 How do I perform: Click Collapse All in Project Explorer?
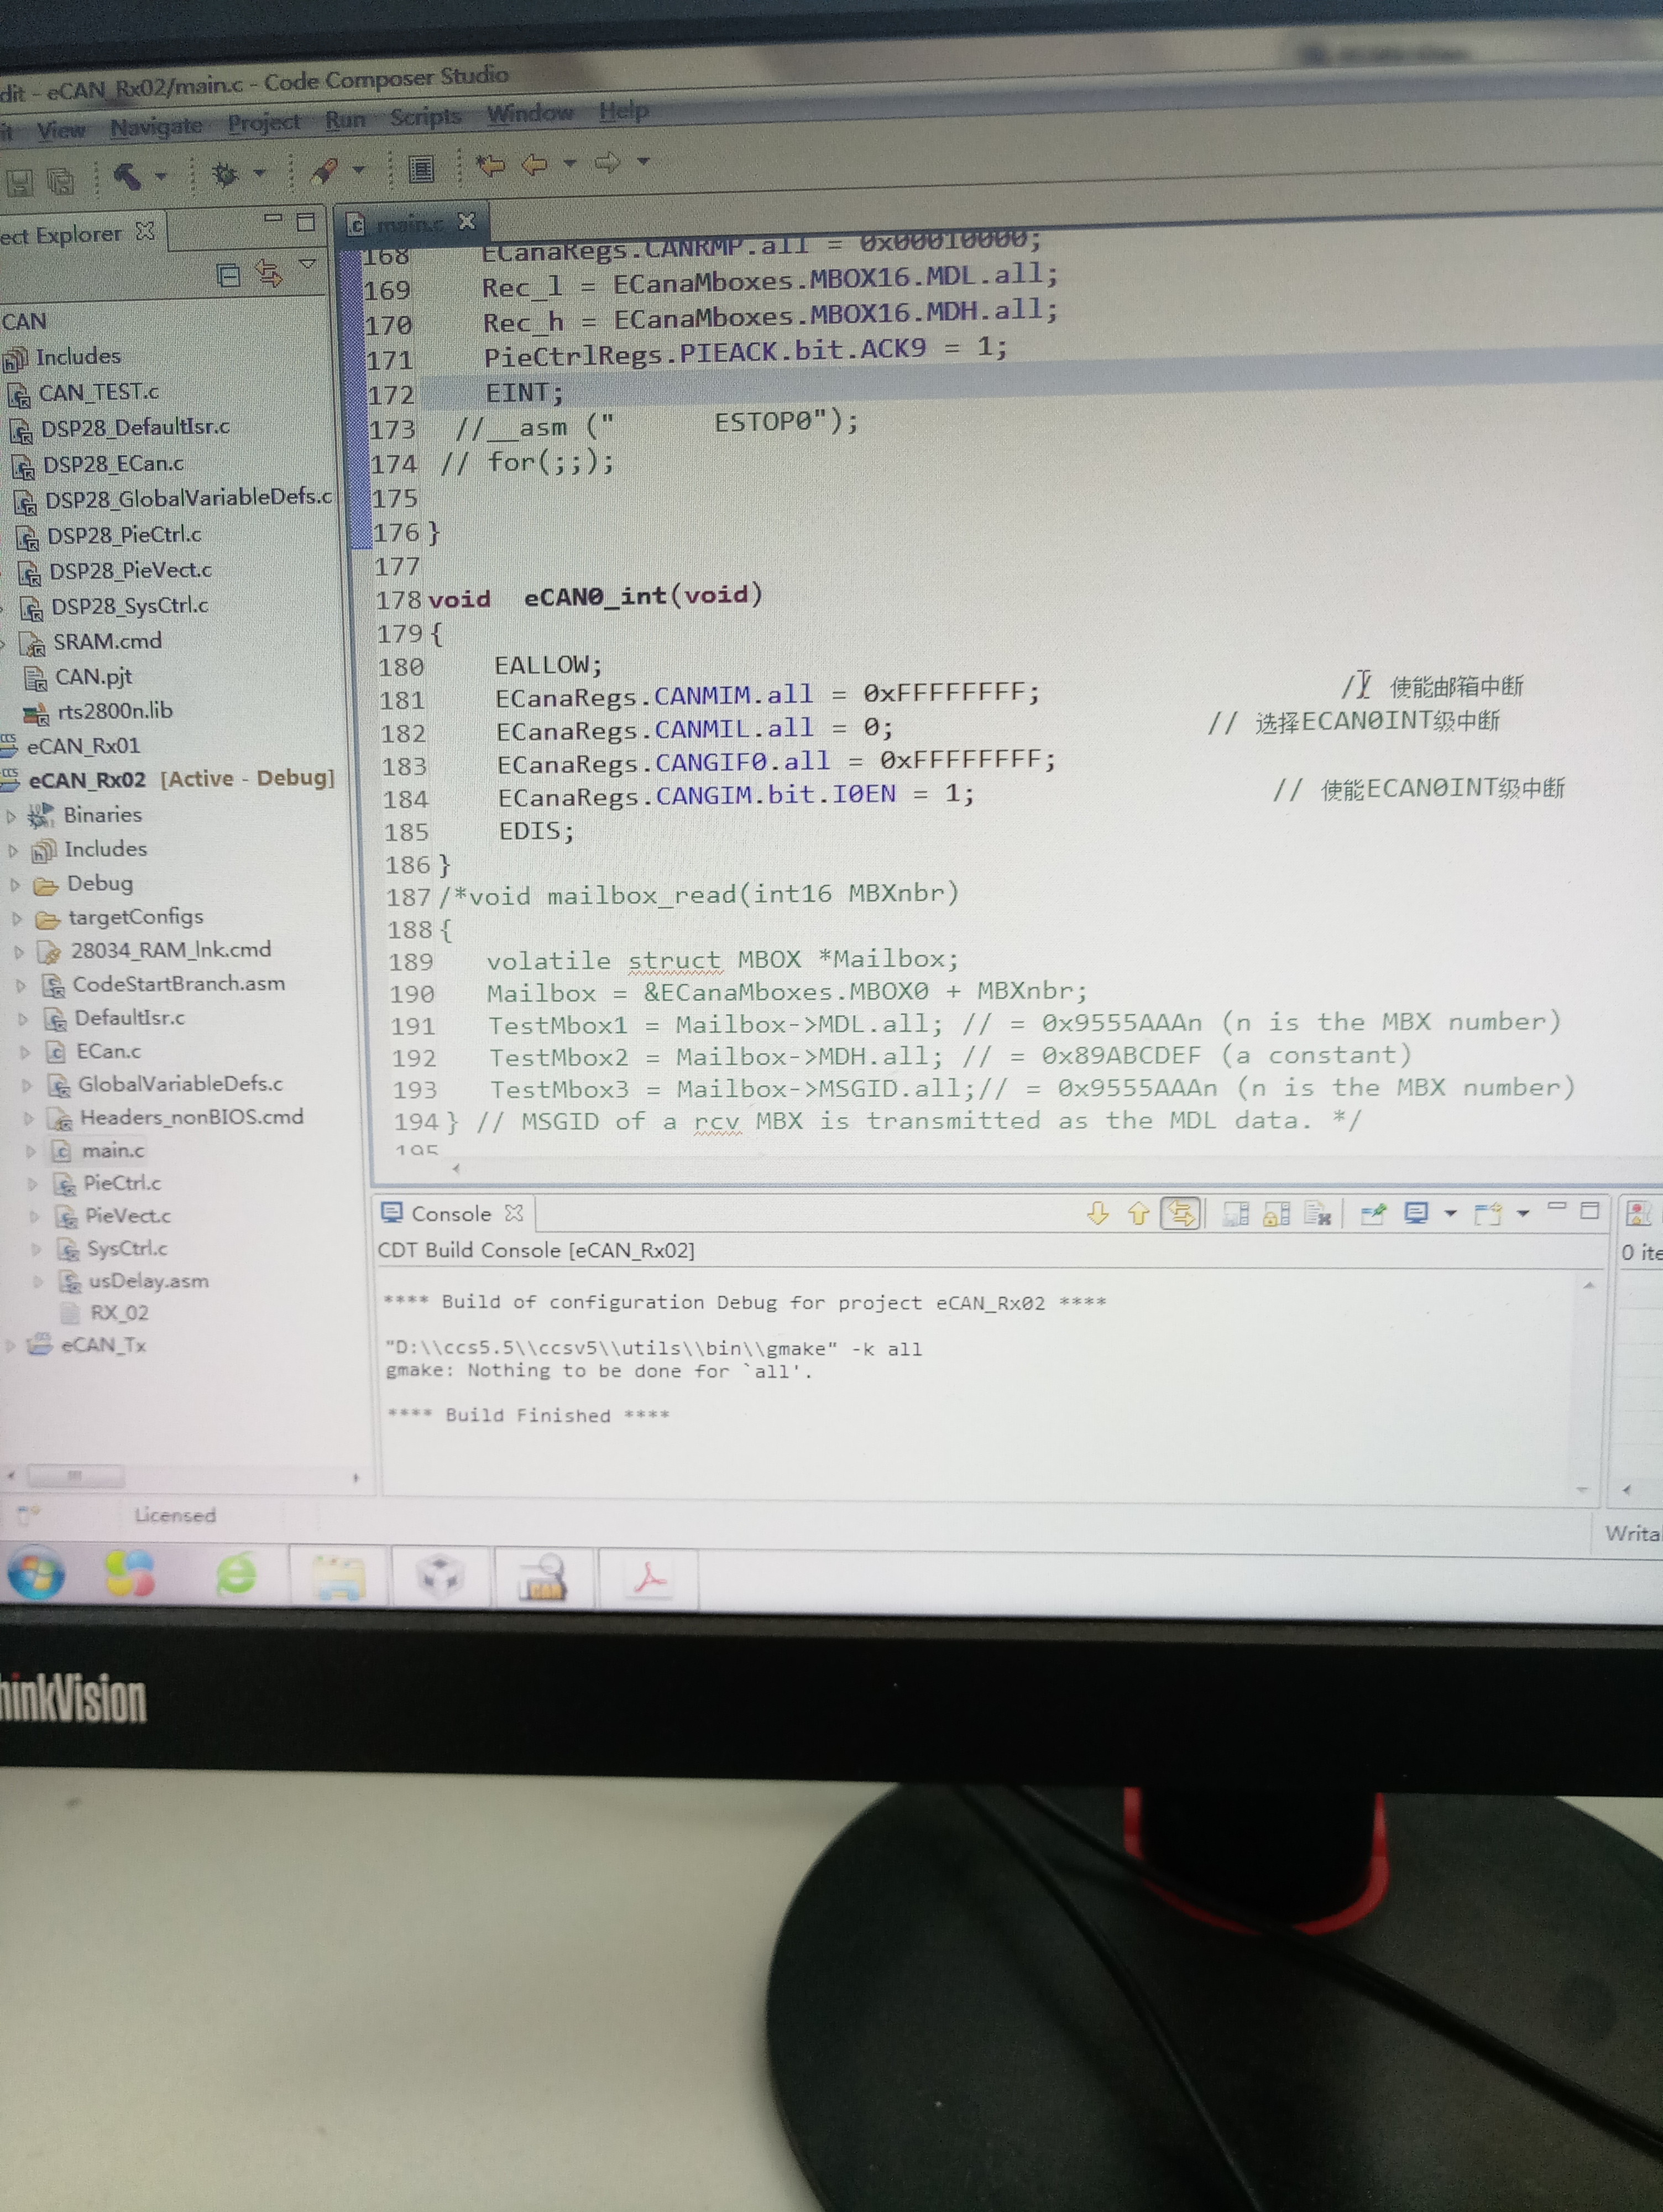229,275
